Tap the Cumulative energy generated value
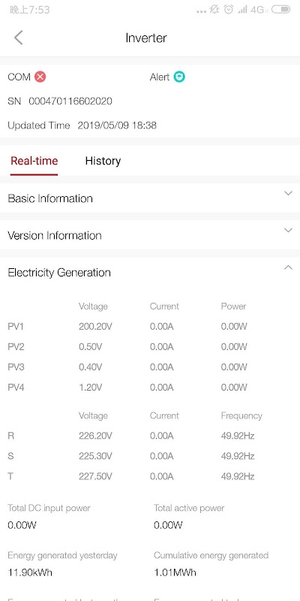 pyautogui.click(x=175, y=572)
